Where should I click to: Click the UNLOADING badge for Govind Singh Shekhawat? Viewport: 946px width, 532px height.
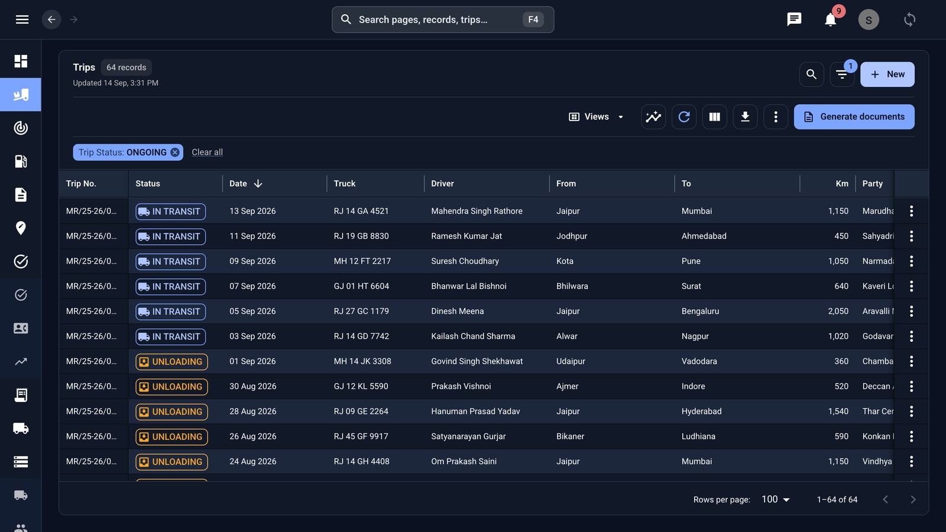click(x=171, y=362)
